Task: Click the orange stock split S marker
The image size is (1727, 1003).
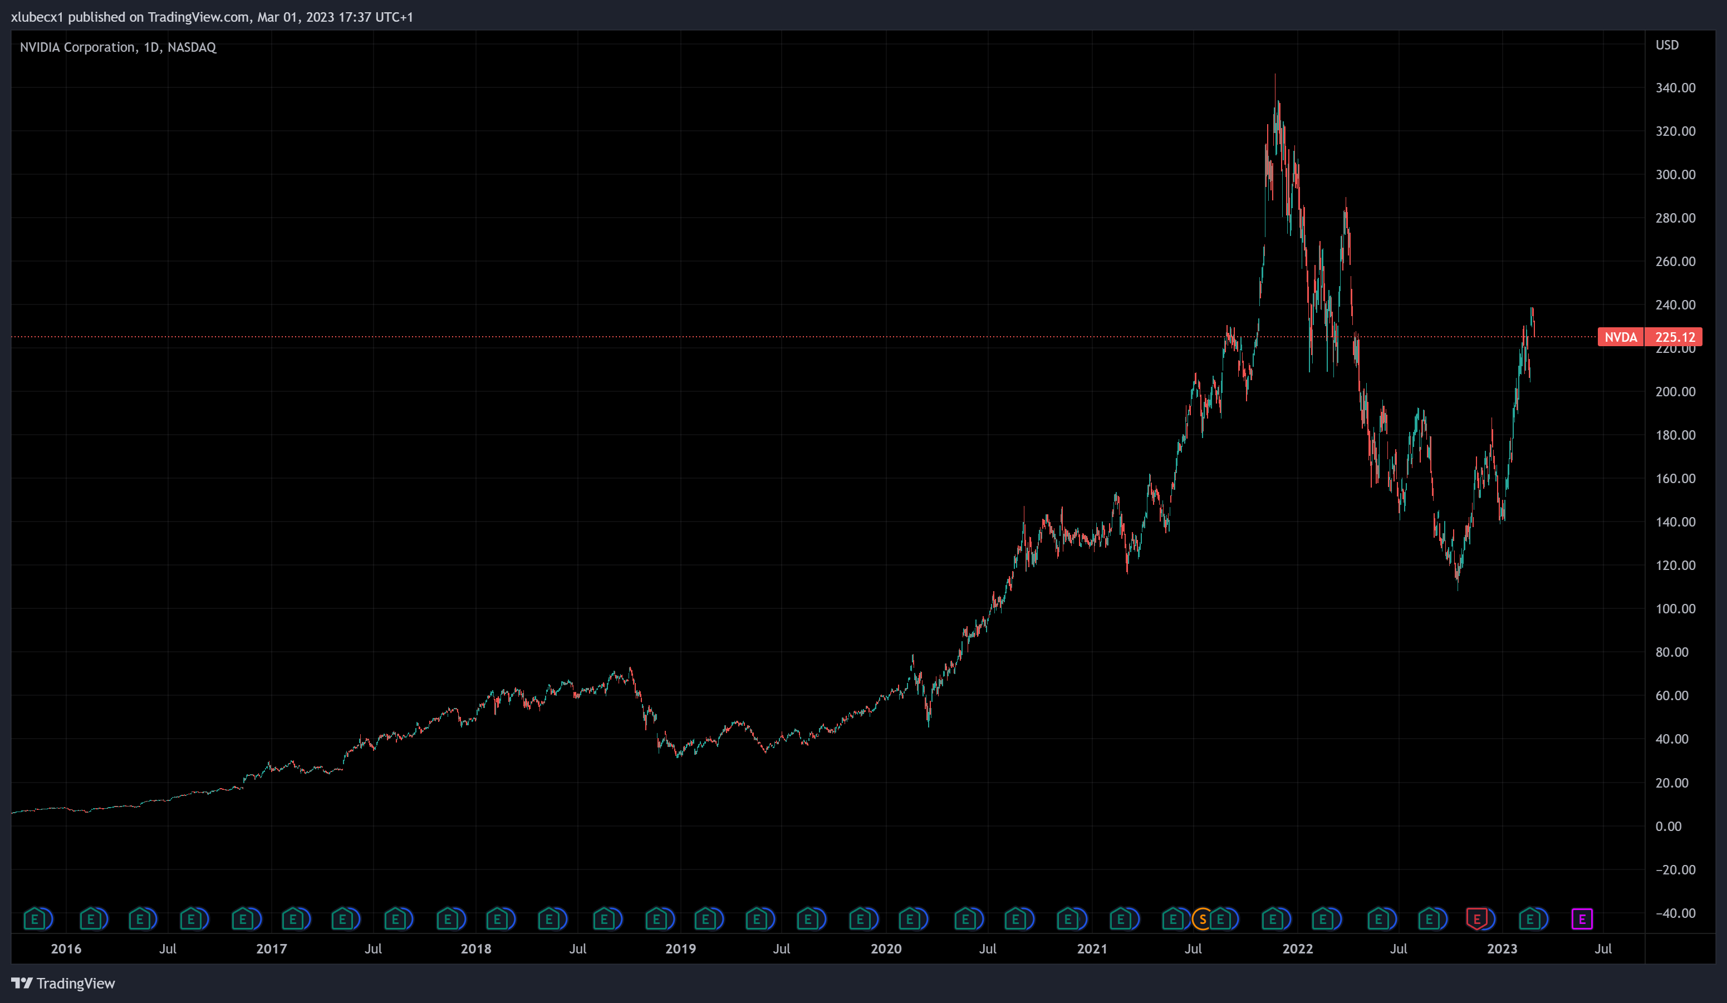Action: (1202, 919)
